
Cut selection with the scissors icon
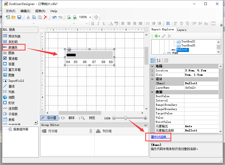[x=28, y=17]
